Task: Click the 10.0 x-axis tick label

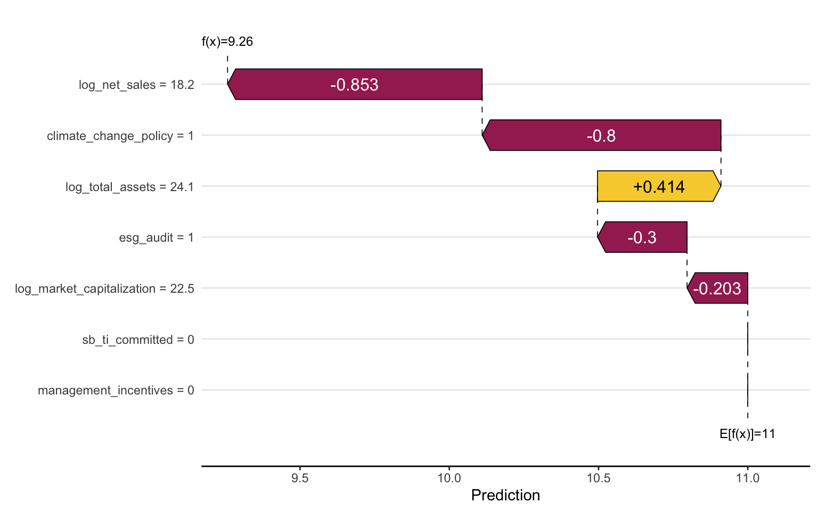Action: (x=449, y=478)
